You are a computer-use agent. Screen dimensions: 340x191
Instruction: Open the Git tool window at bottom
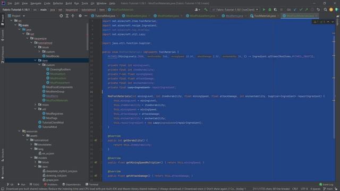tap(10, 184)
